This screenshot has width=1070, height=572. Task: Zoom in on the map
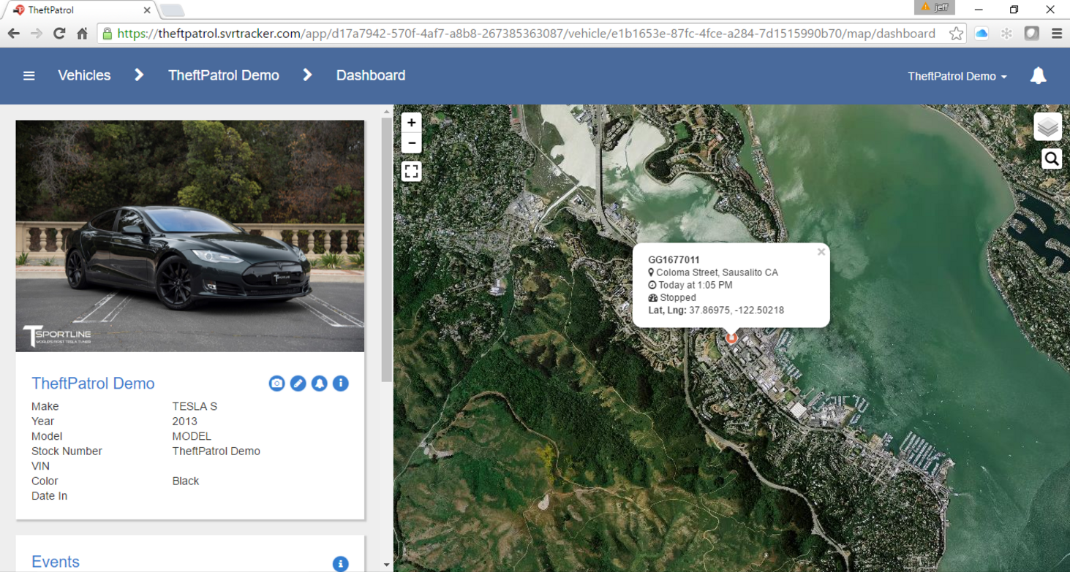(412, 123)
